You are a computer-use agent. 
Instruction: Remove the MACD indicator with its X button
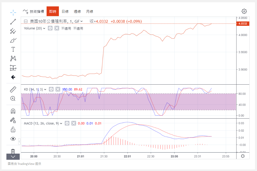73,123
